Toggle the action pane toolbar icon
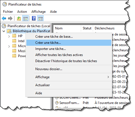Viewport: 135px width, 117px height. (x=41, y=18)
